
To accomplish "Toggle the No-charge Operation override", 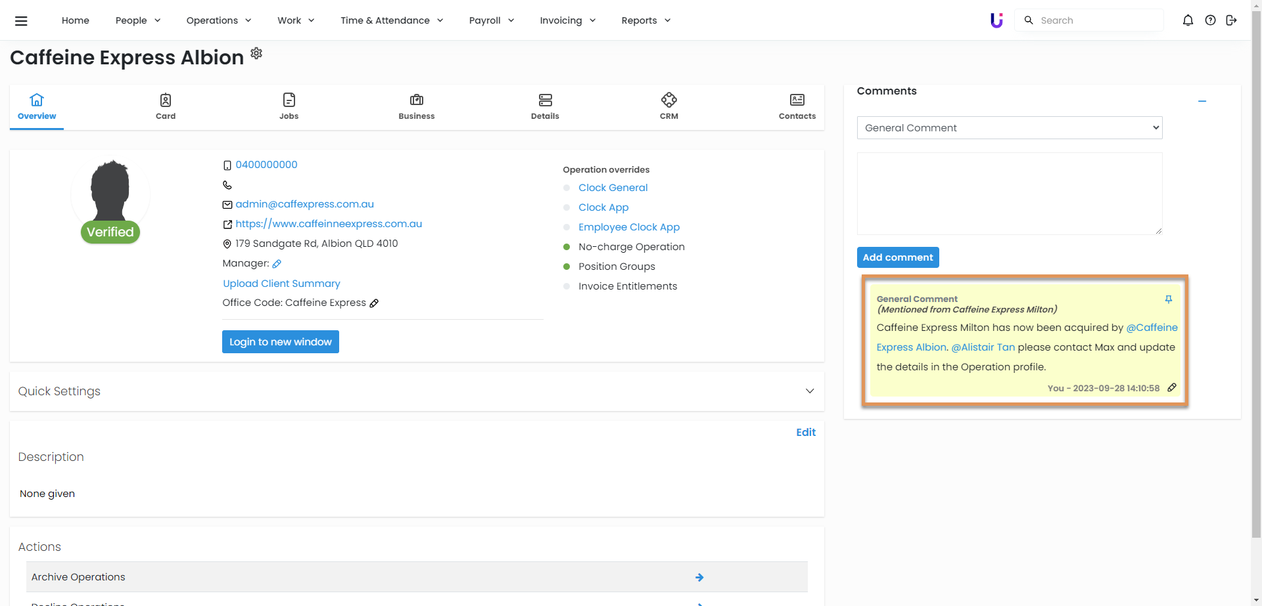I will (x=567, y=247).
